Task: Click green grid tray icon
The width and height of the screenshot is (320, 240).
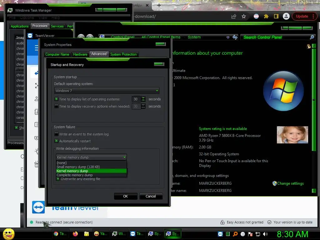Action: (x=228, y=234)
